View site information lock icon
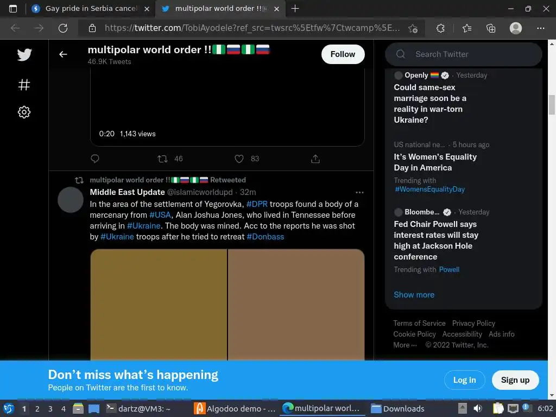 pyautogui.click(x=92, y=28)
